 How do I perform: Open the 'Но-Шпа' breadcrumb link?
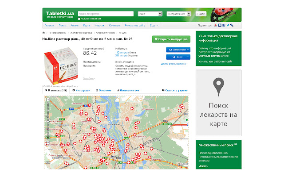[122, 33]
